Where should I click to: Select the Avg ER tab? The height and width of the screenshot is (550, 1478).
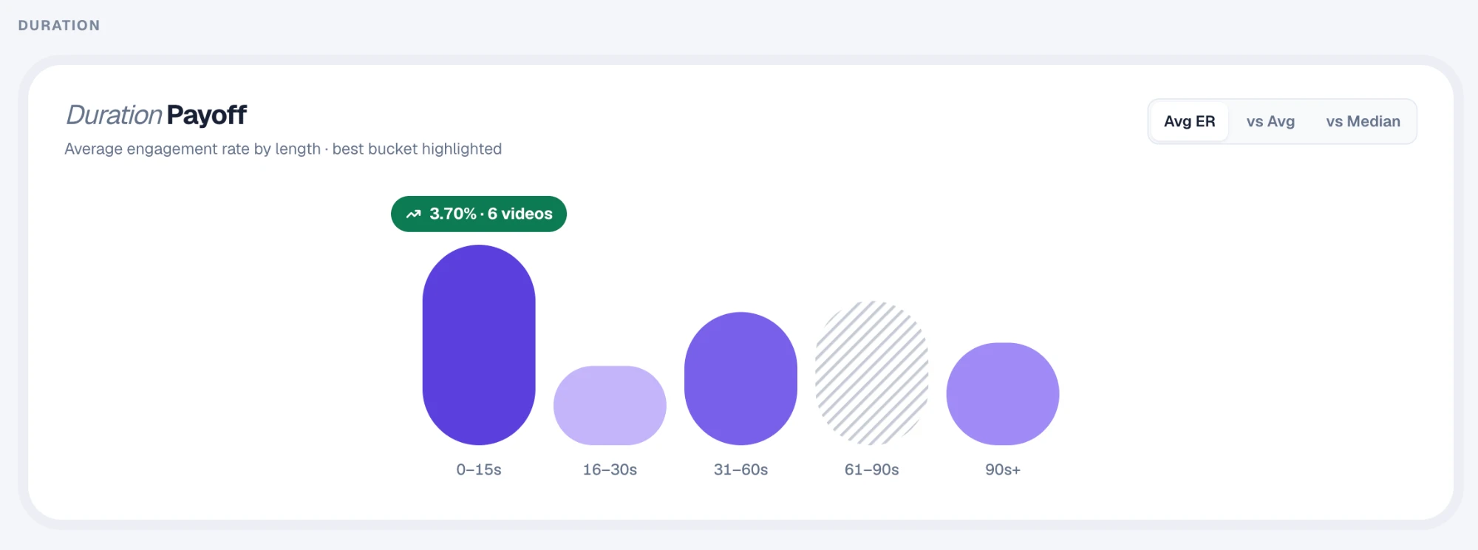pos(1189,121)
